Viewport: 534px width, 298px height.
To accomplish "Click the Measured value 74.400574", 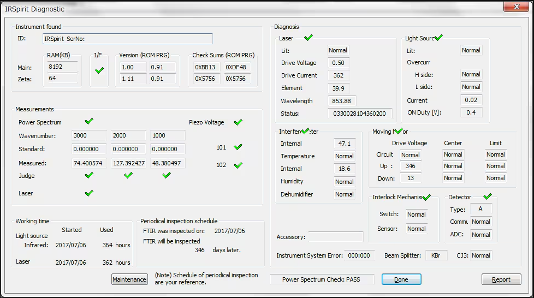I will [x=89, y=163].
